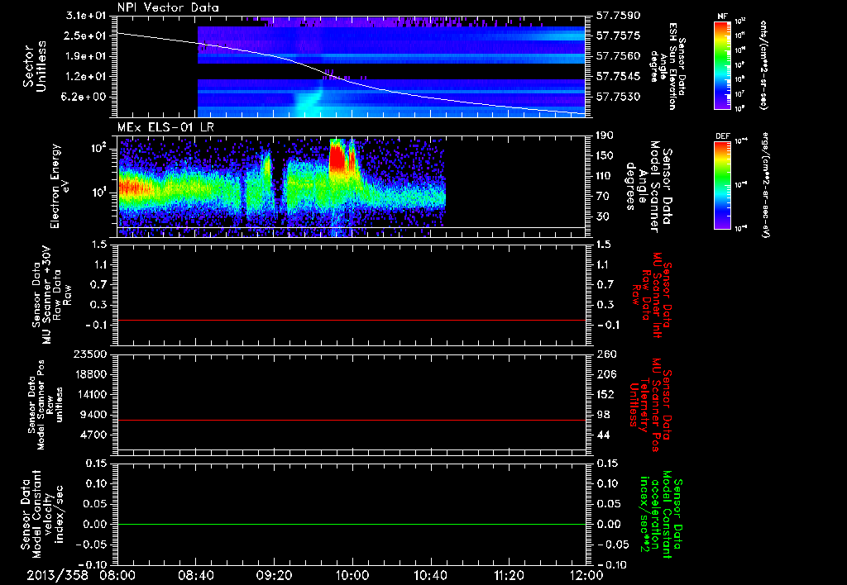Screen dimensions: 847x585
Task: Click the 150 scanner angle tick value
Action: click(605, 156)
